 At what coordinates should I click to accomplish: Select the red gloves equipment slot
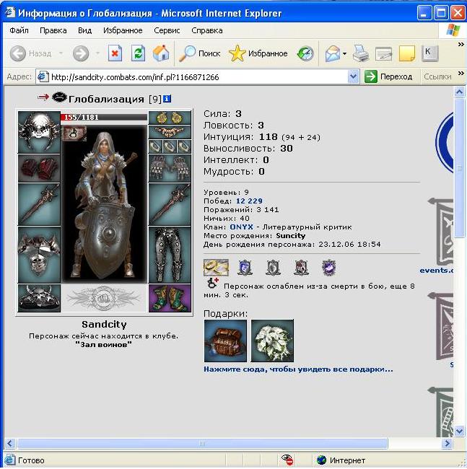click(x=39, y=168)
